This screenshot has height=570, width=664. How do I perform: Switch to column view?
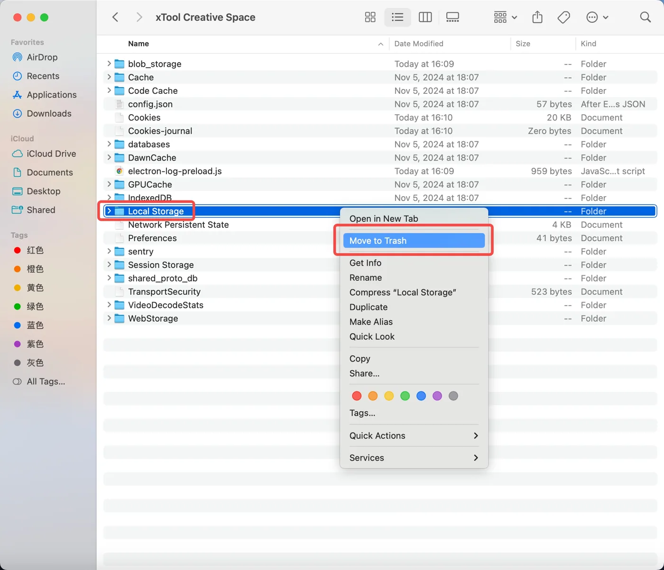(x=425, y=18)
